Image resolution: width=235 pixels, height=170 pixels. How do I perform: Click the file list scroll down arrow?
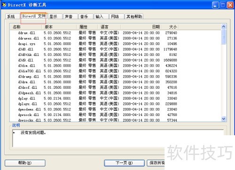point(224,119)
